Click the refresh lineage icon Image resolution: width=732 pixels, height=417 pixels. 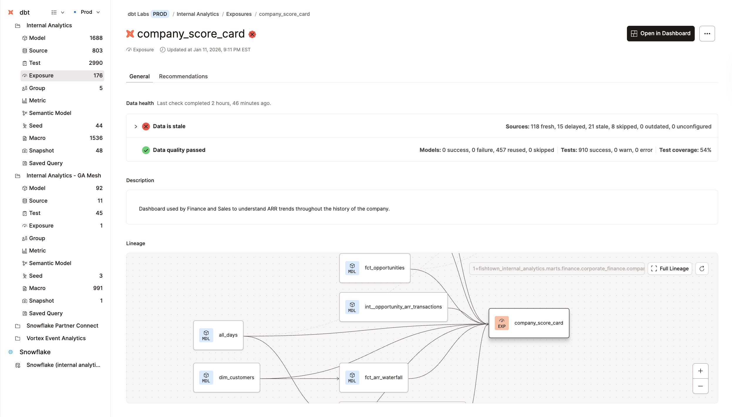pyautogui.click(x=702, y=269)
